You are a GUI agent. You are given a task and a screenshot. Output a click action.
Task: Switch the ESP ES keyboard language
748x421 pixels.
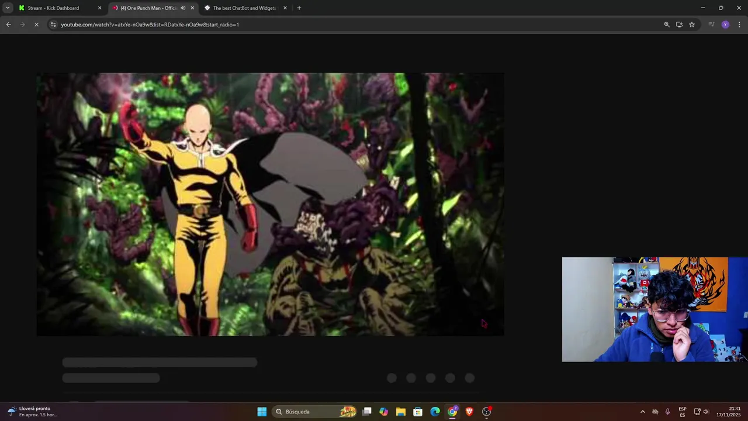[x=683, y=412]
